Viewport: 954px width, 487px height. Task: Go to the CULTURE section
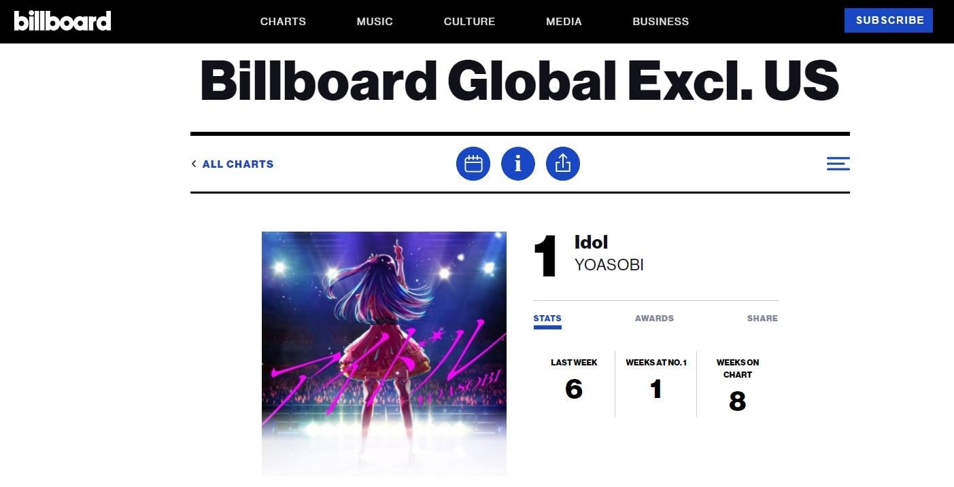(x=469, y=22)
